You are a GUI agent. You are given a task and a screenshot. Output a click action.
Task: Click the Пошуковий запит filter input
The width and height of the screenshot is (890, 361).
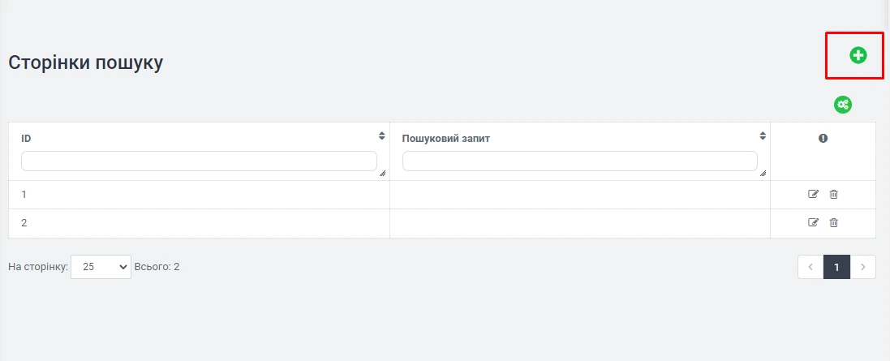579,161
